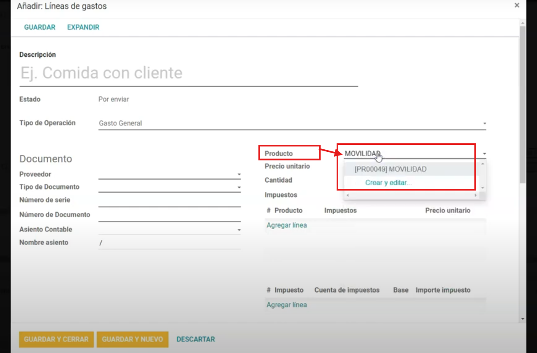Select [PR00049] MOVILIDAD from suggestions
Screen dimensions: 537x353
pyautogui.click(x=390, y=169)
